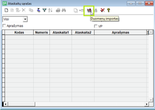Screen dimensions: 155x110
Task: Click the grayed small document icon
Action: click(x=12, y=10)
